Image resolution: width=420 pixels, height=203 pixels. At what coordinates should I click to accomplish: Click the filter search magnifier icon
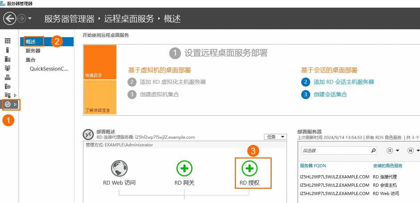click(x=373, y=151)
